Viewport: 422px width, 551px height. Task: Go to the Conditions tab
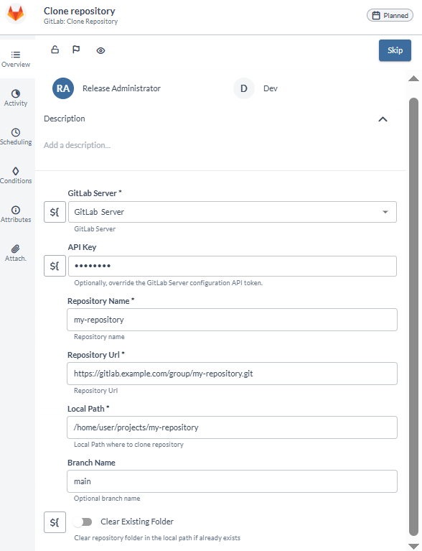tap(16, 175)
